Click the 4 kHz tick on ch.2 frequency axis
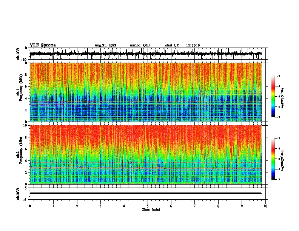The width and height of the screenshot is (299, 231). pyautogui.click(x=26, y=161)
